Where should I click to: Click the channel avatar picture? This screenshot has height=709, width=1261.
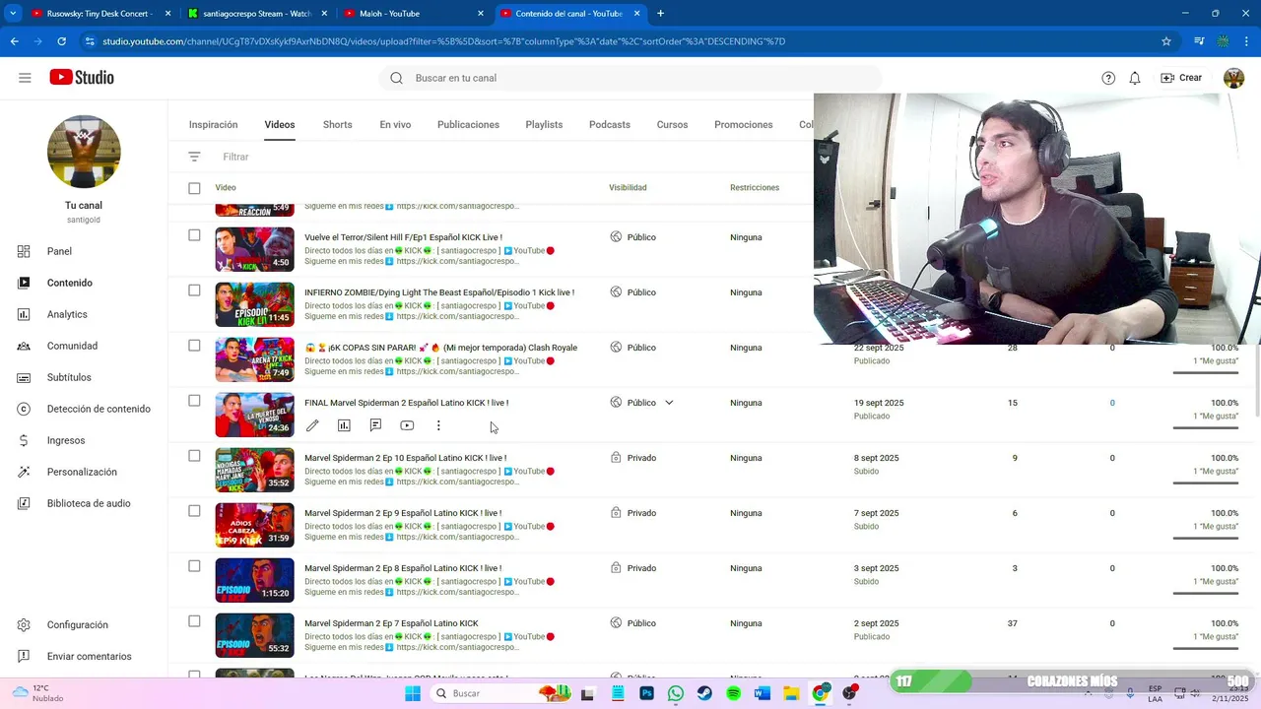(x=84, y=152)
